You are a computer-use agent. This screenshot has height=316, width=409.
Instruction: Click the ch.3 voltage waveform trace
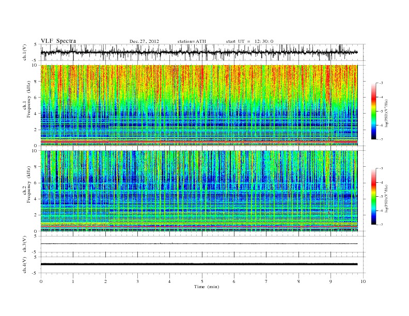(199, 244)
